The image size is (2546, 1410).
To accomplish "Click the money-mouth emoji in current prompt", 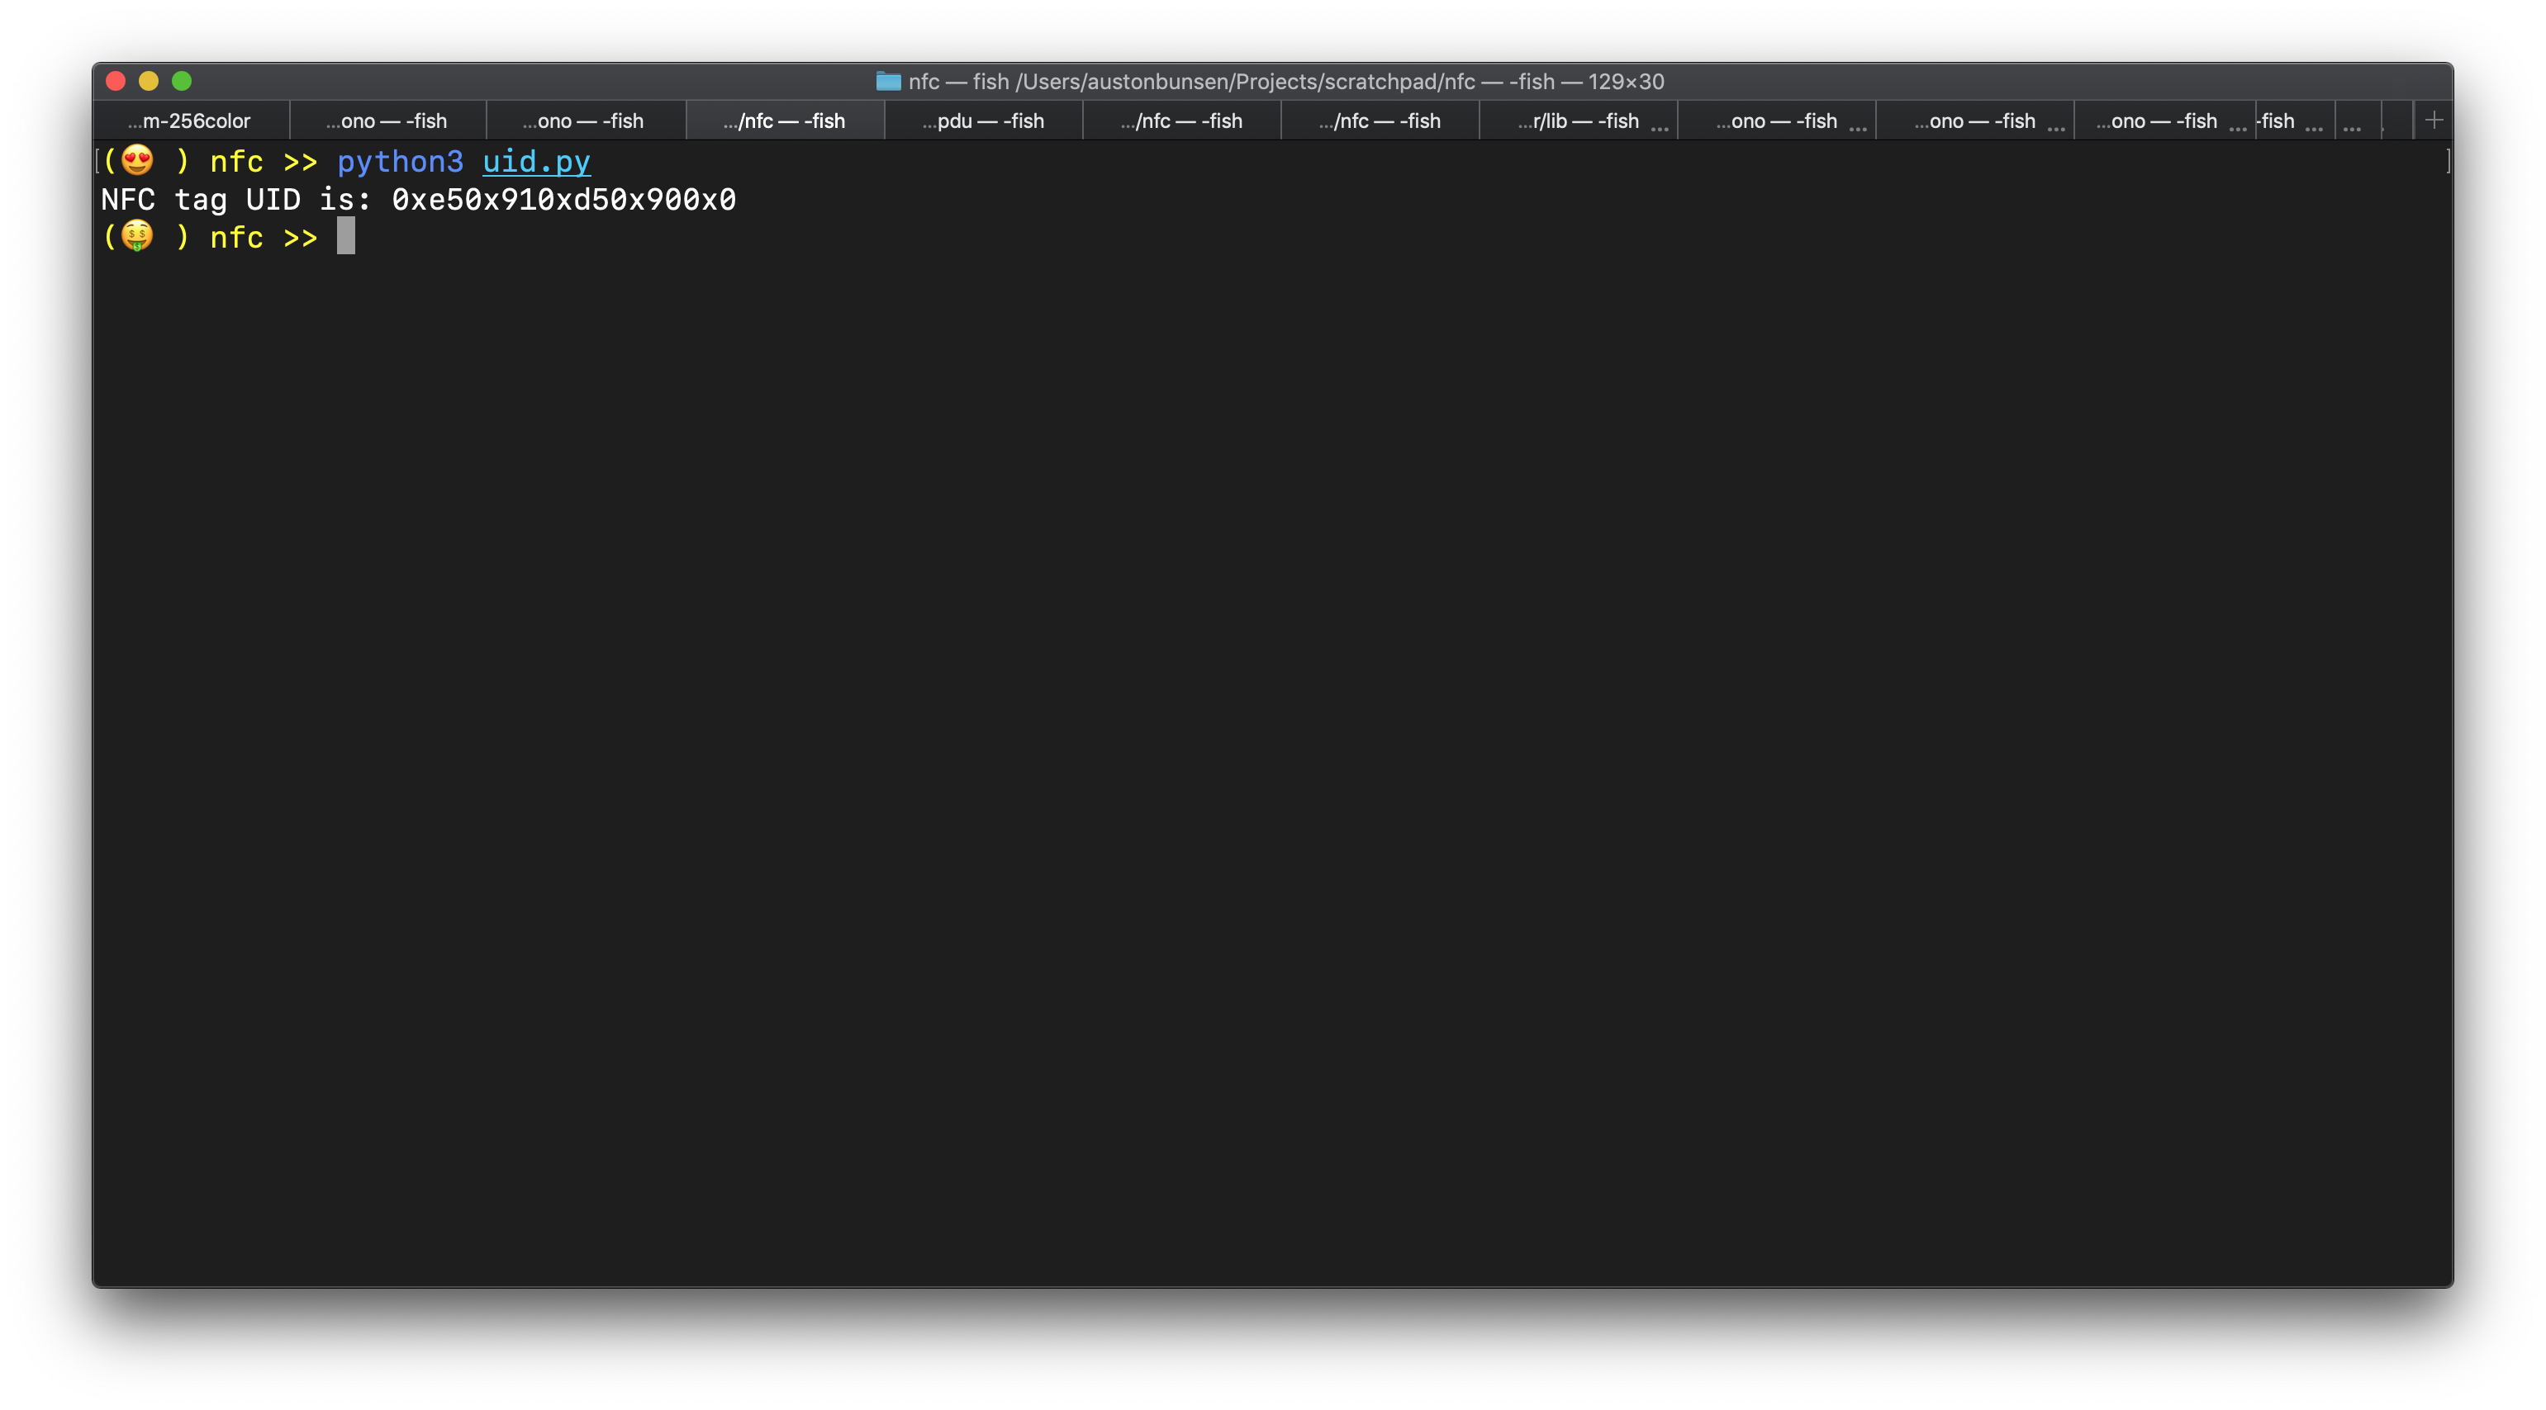I will coord(137,237).
